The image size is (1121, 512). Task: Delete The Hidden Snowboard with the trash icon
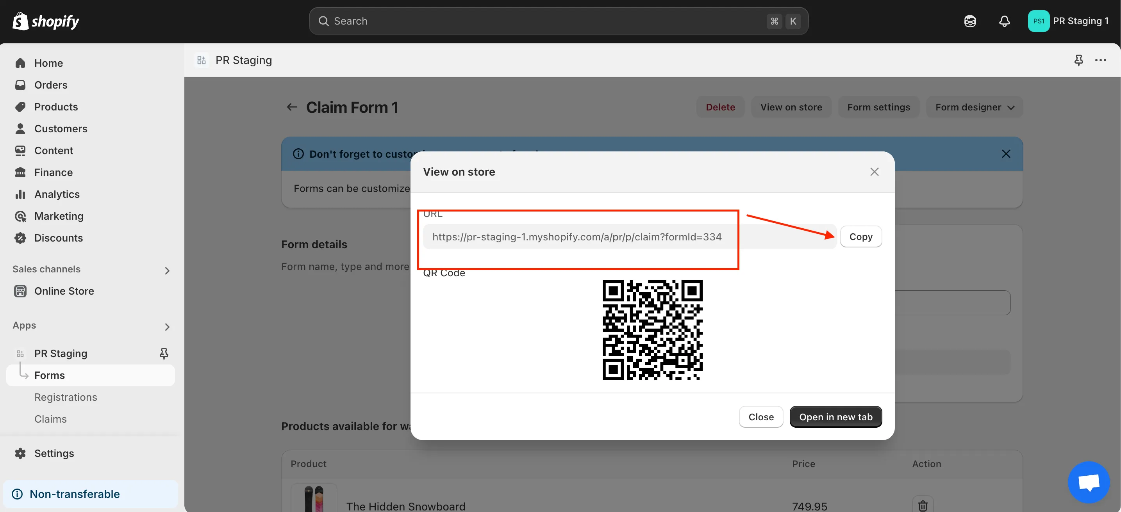coord(923,505)
